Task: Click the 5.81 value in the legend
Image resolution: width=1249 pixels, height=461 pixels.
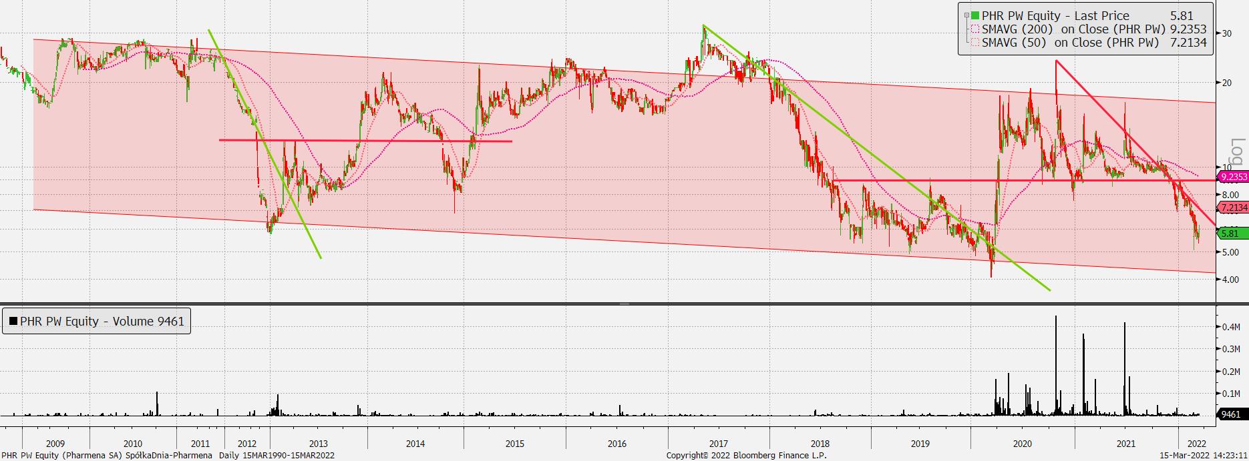Action: coord(1181,15)
